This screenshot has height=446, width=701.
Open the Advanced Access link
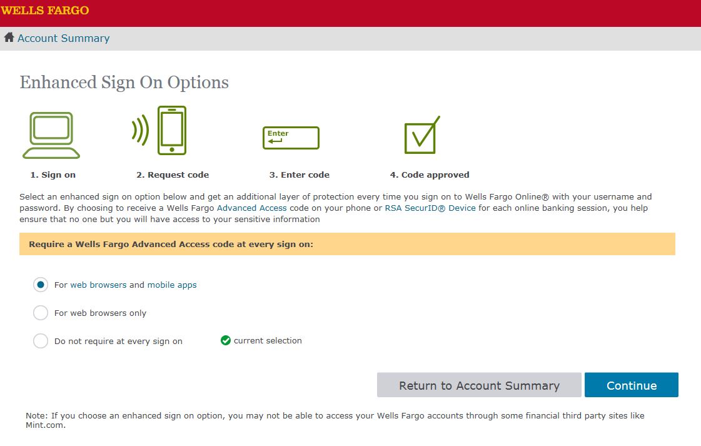click(x=252, y=208)
